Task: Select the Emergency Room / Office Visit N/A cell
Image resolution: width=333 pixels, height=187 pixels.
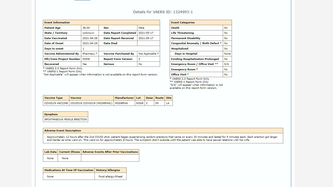Action: (x=227, y=64)
